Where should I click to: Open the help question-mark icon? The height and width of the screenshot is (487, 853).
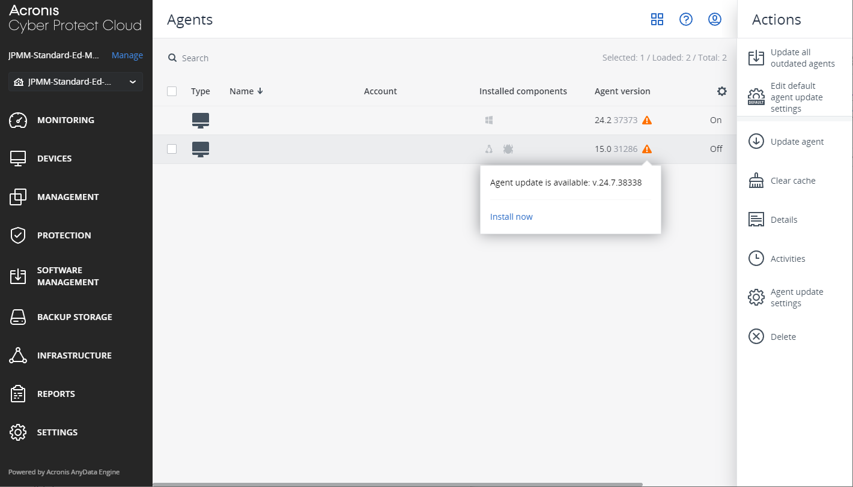686,19
